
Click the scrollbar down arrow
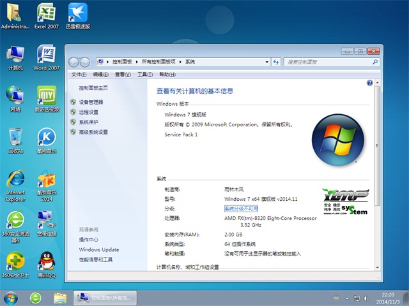[377, 268]
